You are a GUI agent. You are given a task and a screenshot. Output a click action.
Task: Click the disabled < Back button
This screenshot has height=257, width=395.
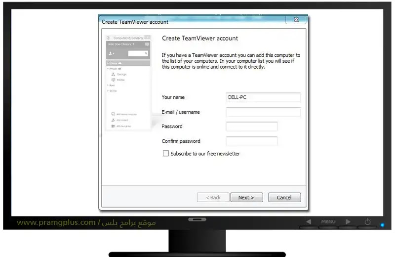213,198
